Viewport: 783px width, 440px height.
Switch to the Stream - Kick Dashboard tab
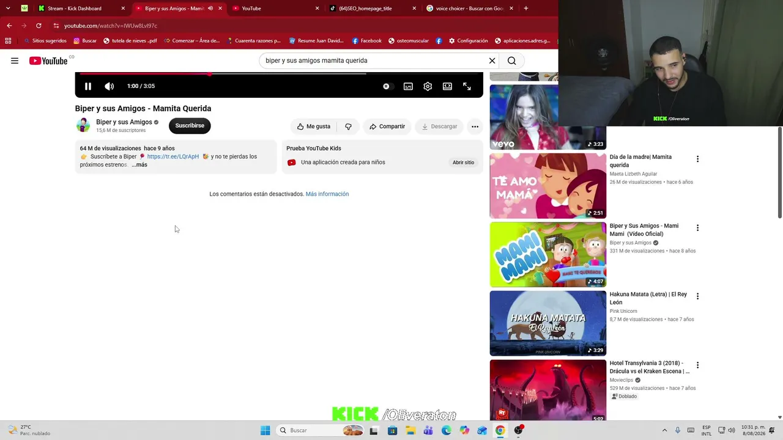75,9
